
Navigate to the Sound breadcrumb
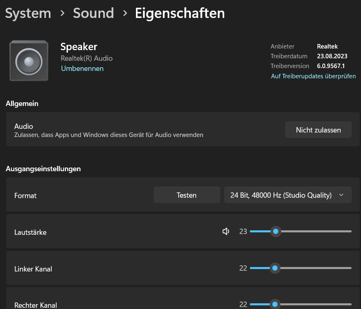tap(93, 13)
